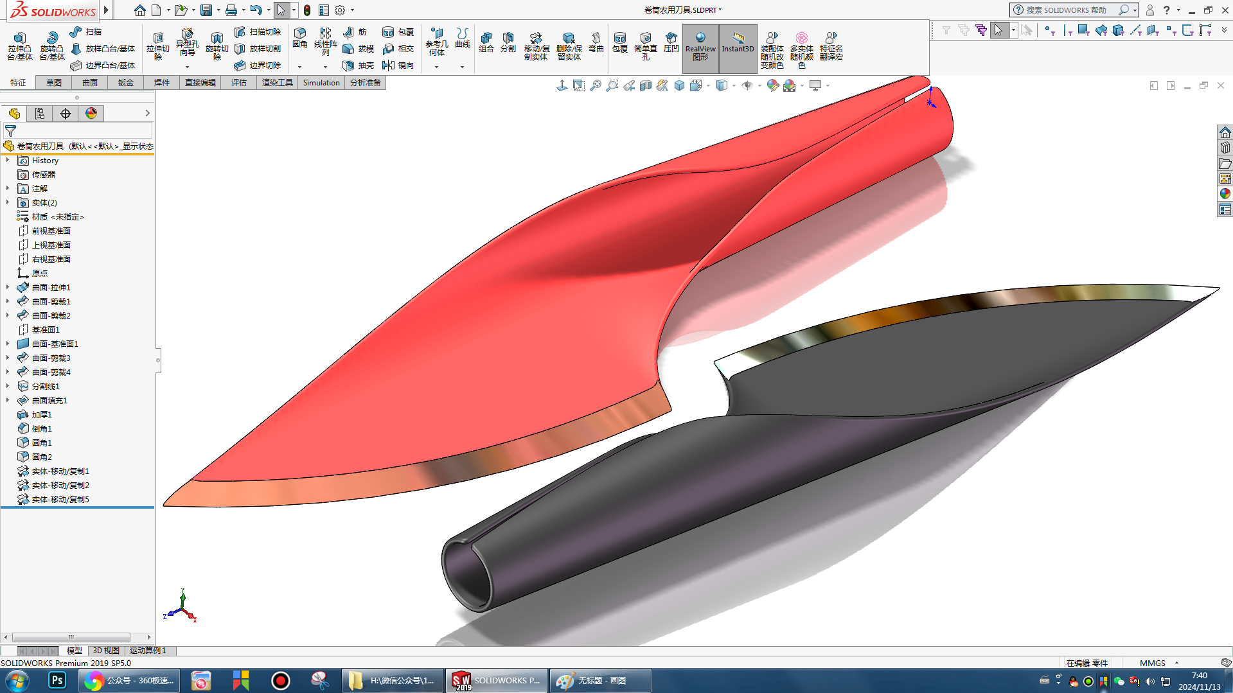Switch to the 曲面 surfaces tab
The height and width of the screenshot is (693, 1233).
(x=90, y=83)
